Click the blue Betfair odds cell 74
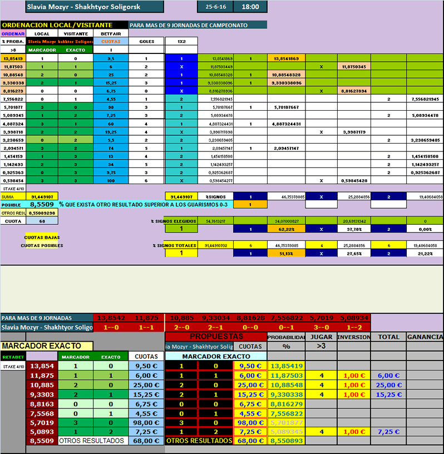Viewport: 444px width, 454px height. [111, 148]
